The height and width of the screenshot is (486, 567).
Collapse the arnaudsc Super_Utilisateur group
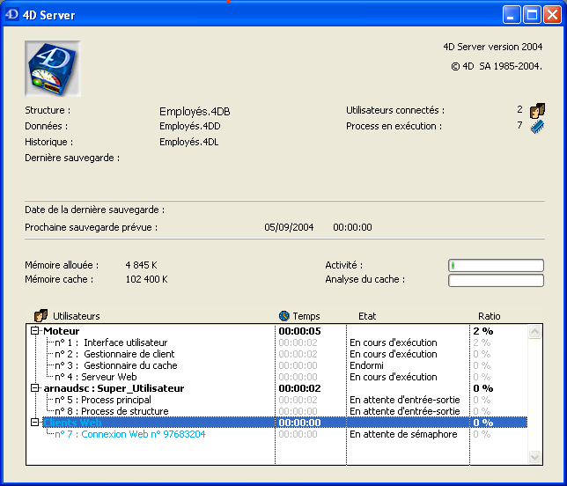coord(35,388)
